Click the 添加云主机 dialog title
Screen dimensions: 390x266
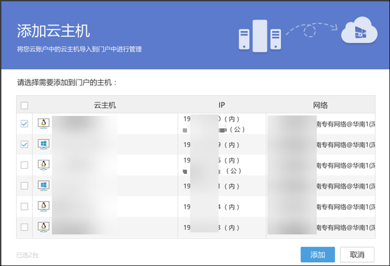53,31
